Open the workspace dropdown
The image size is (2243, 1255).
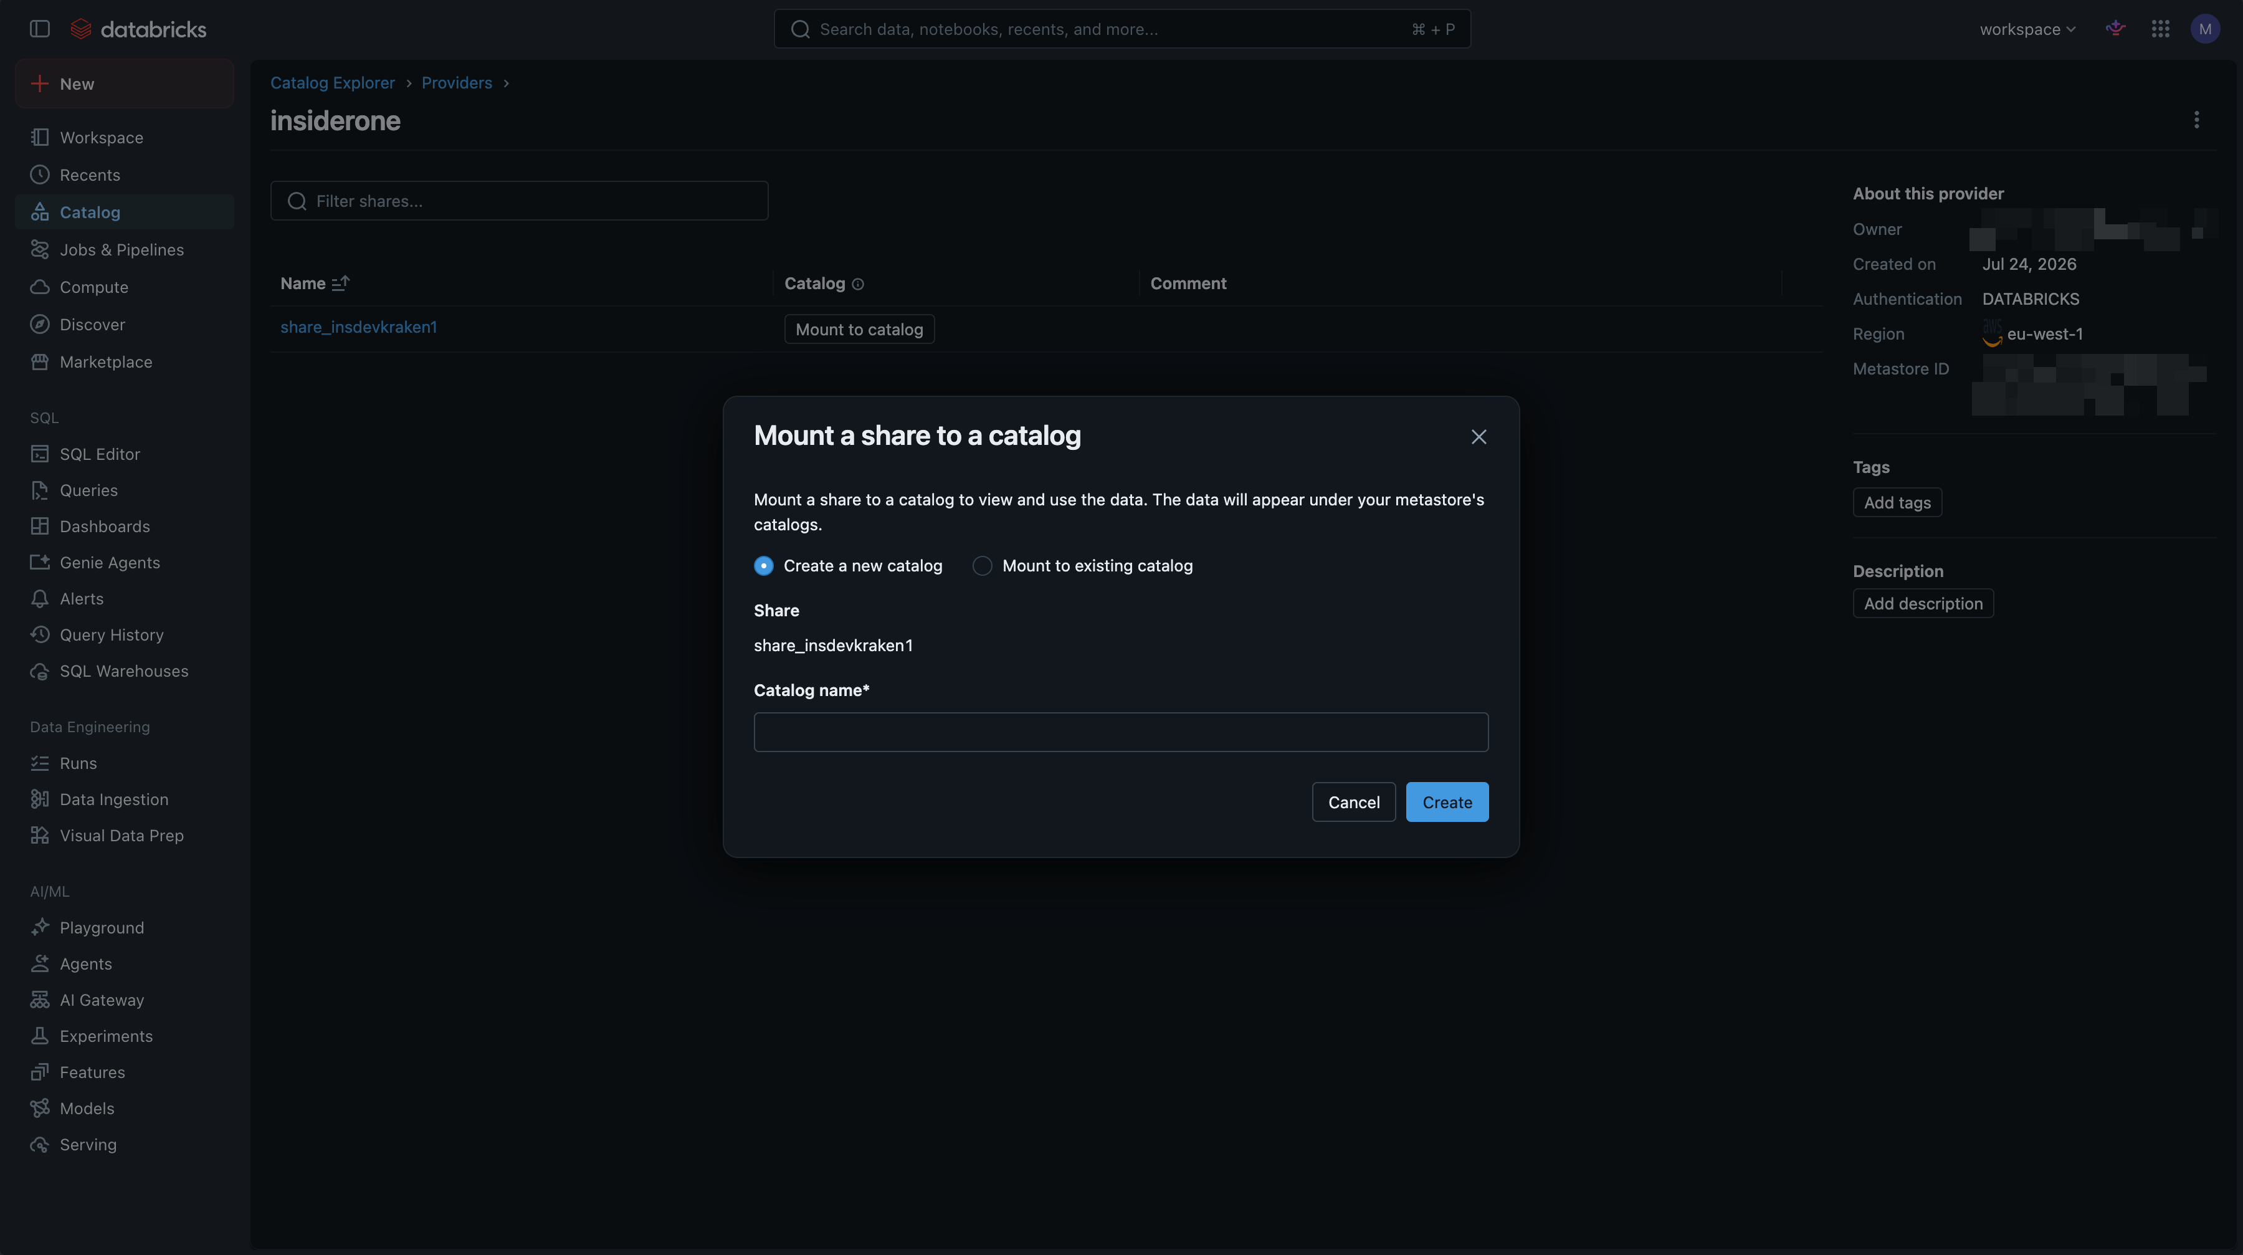click(x=2027, y=29)
